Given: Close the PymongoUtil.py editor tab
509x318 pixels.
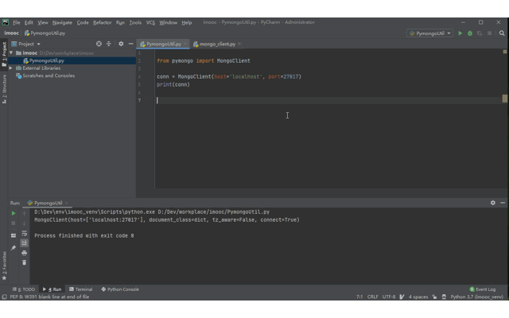Looking at the screenshot, I should tap(185, 44).
